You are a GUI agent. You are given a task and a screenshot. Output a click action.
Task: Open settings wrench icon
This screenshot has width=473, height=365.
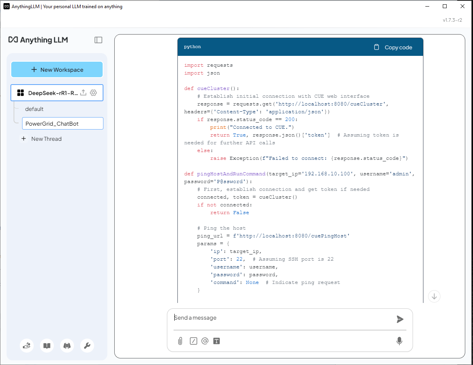click(x=87, y=346)
